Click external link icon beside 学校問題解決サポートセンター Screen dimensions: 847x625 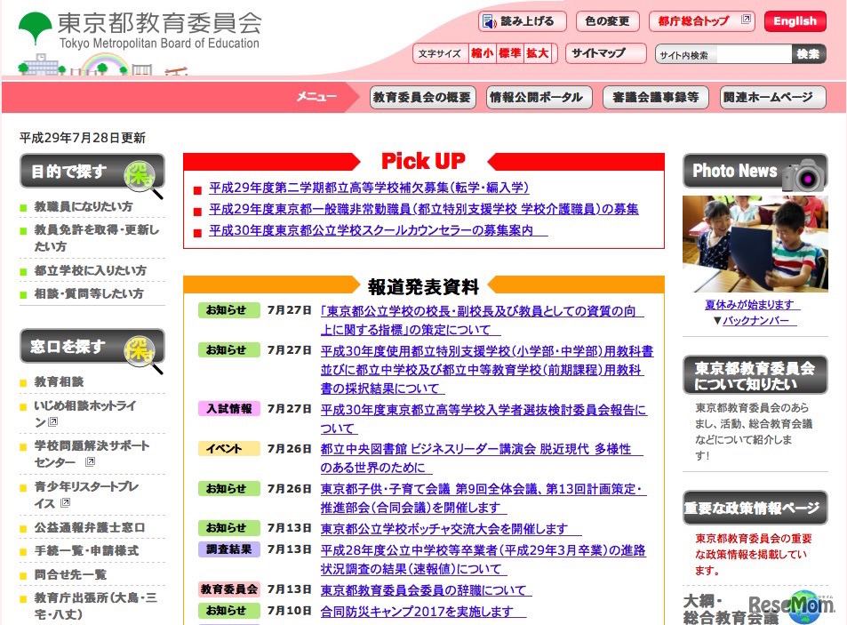point(90,461)
